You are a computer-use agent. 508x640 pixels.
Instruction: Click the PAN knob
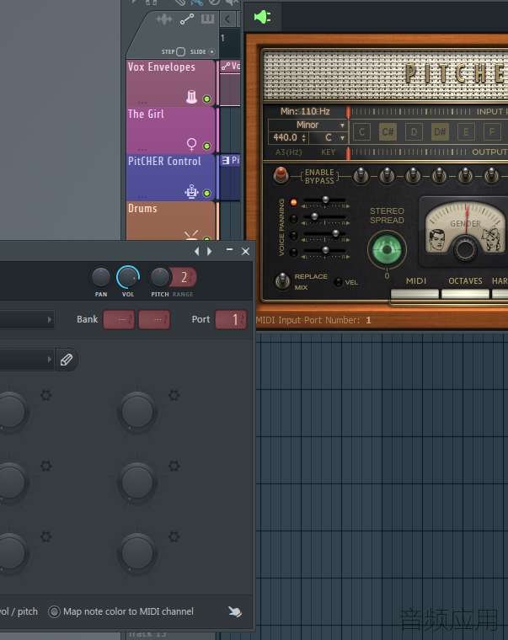[101, 278]
